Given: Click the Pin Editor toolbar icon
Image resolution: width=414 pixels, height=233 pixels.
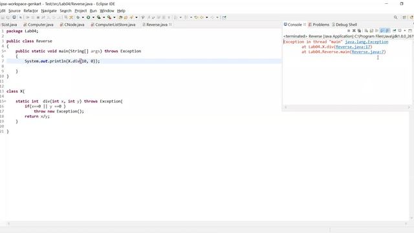Looking at the screenshot, I should click(224, 17).
